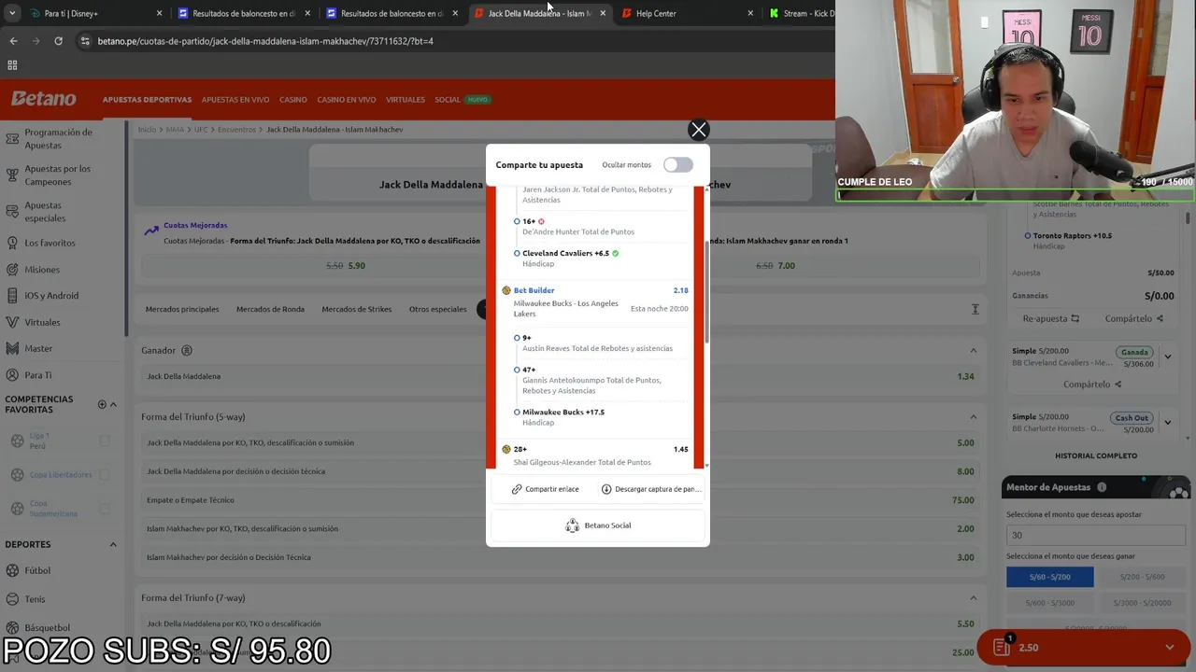Switch to Mercados principales tab
Viewport: 1196px width, 672px height.
click(x=182, y=309)
